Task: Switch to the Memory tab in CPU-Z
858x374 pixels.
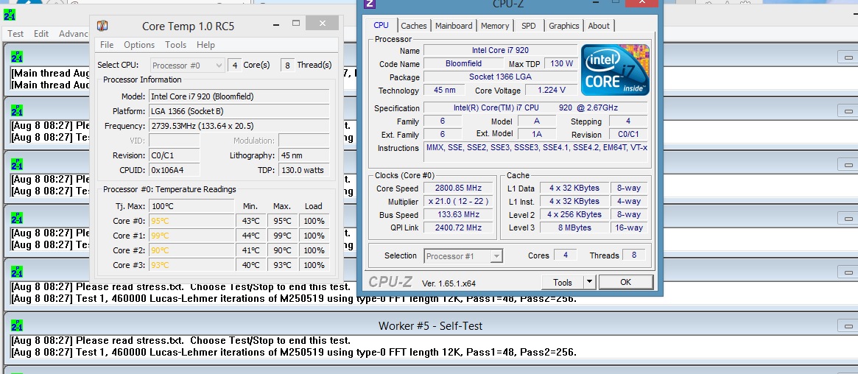Action: (495, 26)
